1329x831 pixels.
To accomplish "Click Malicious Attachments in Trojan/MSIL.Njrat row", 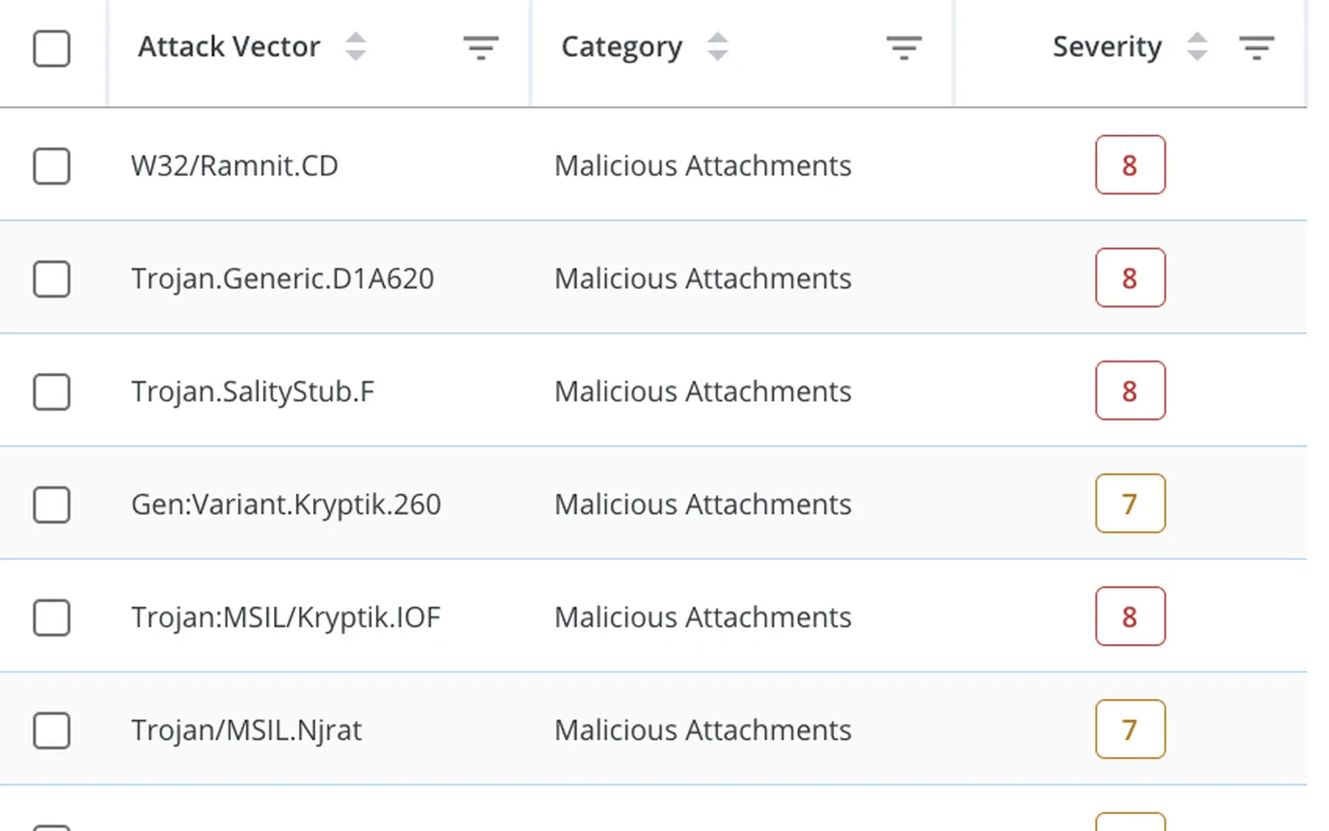I will coord(703,731).
